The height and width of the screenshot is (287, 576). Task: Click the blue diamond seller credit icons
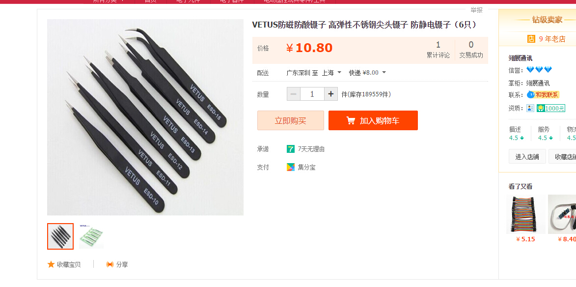[x=539, y=69]
